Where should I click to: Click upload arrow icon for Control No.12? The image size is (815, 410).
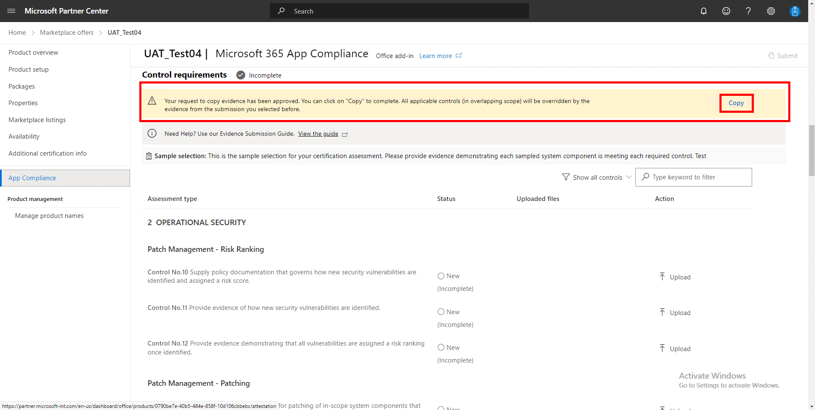tap(662, 348)
